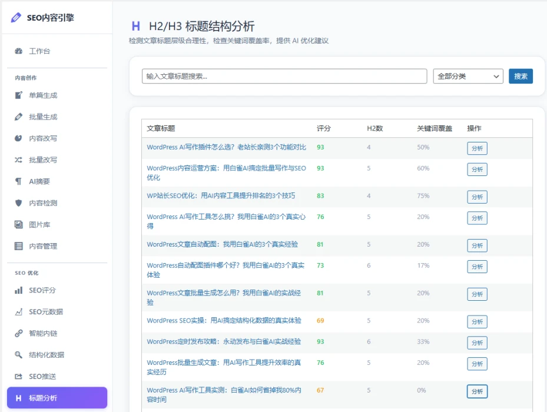Open article link WordPress批量生成文章
This screenshot has height=412, width=547.
224,367
